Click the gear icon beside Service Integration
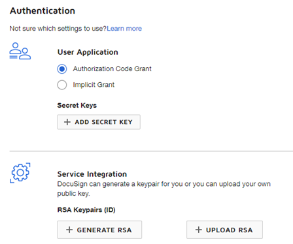This screenshot has height=244, width=293. pyautogui.click(x=20, y=173)
